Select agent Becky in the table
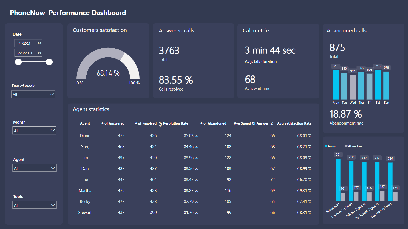408x229 pixels. coord(85,202)
